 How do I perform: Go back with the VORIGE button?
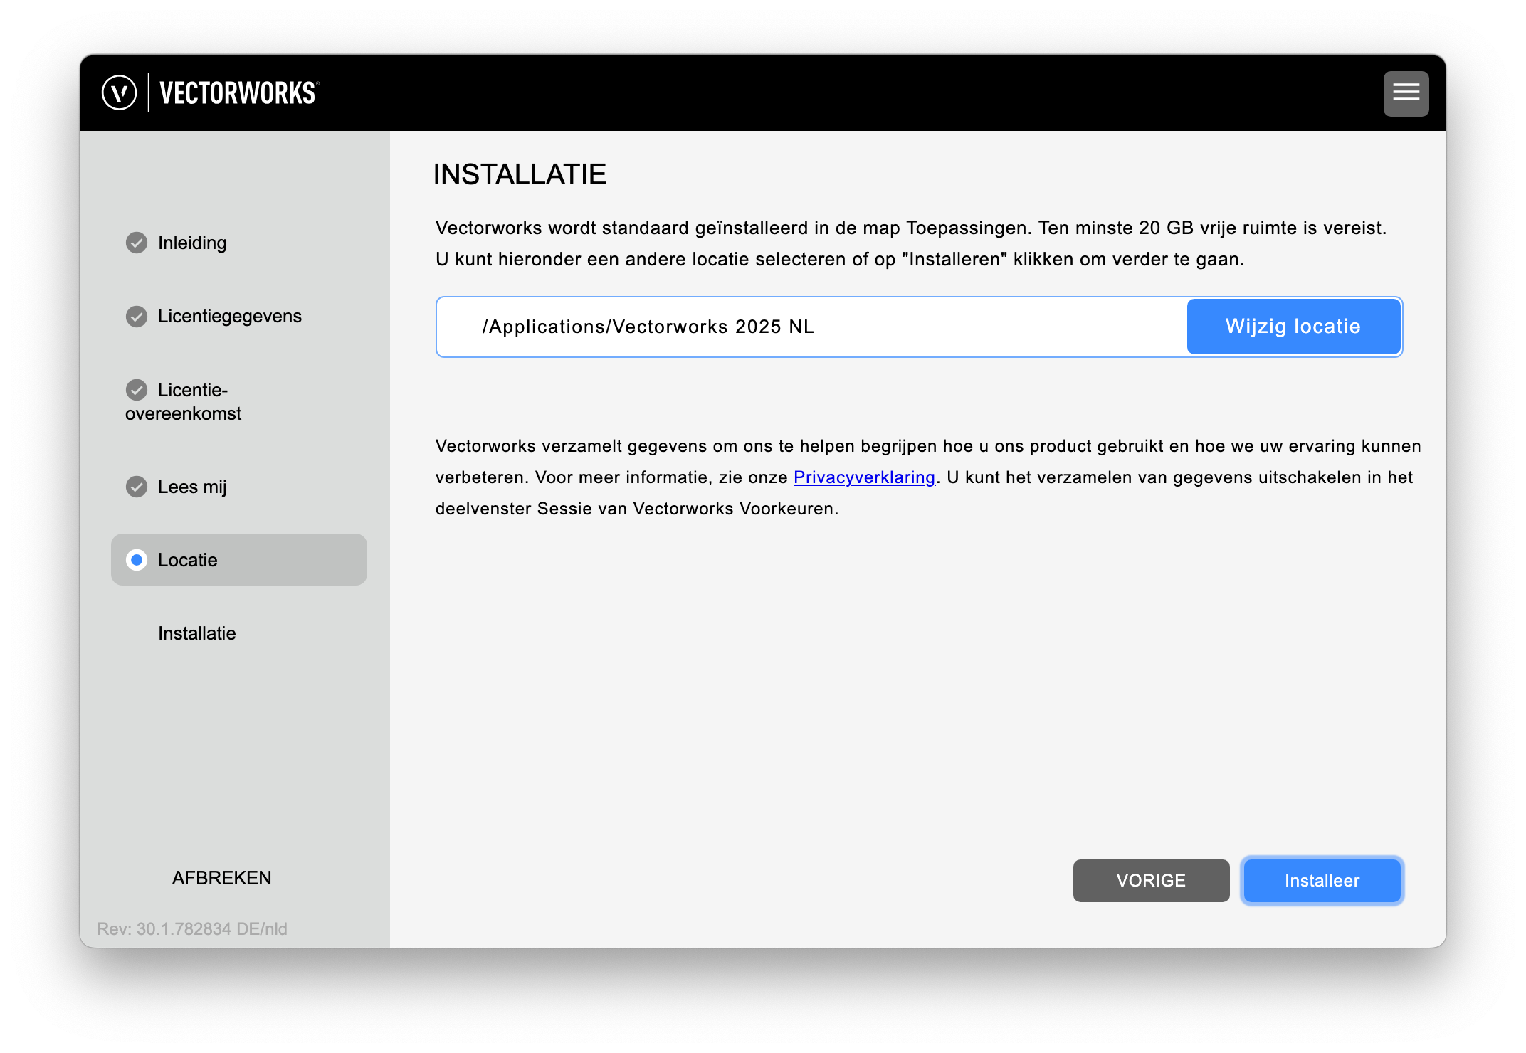pyautogui.click(x=1151, y=881)
